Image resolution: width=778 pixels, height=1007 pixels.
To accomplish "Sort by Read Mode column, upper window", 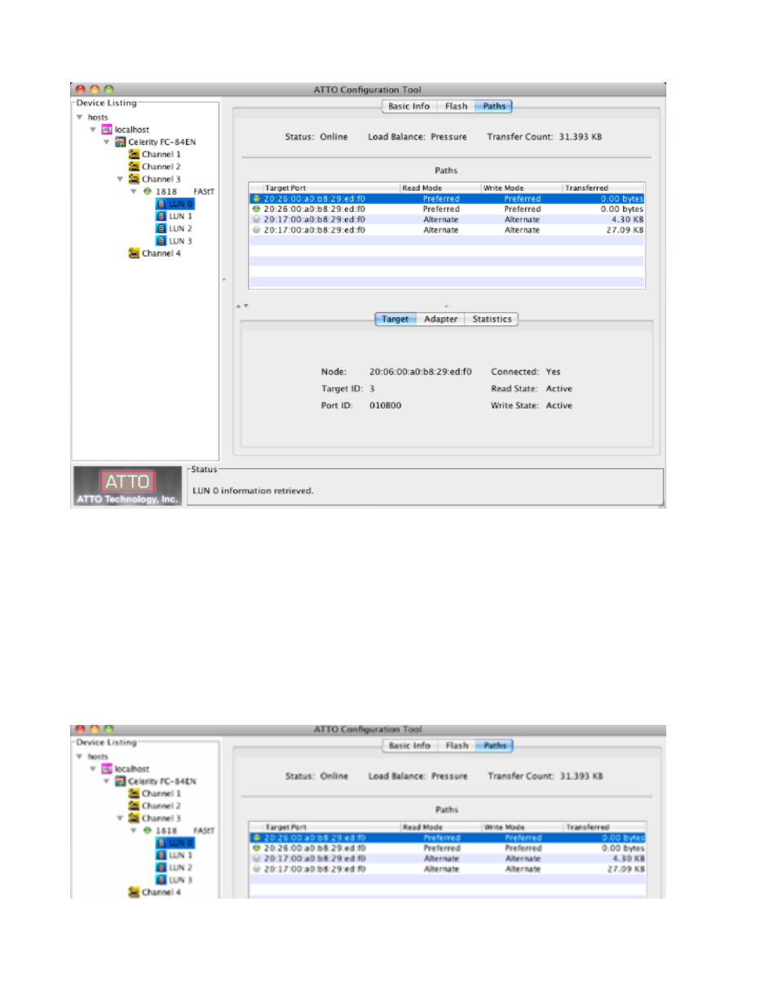I will 440,188.
